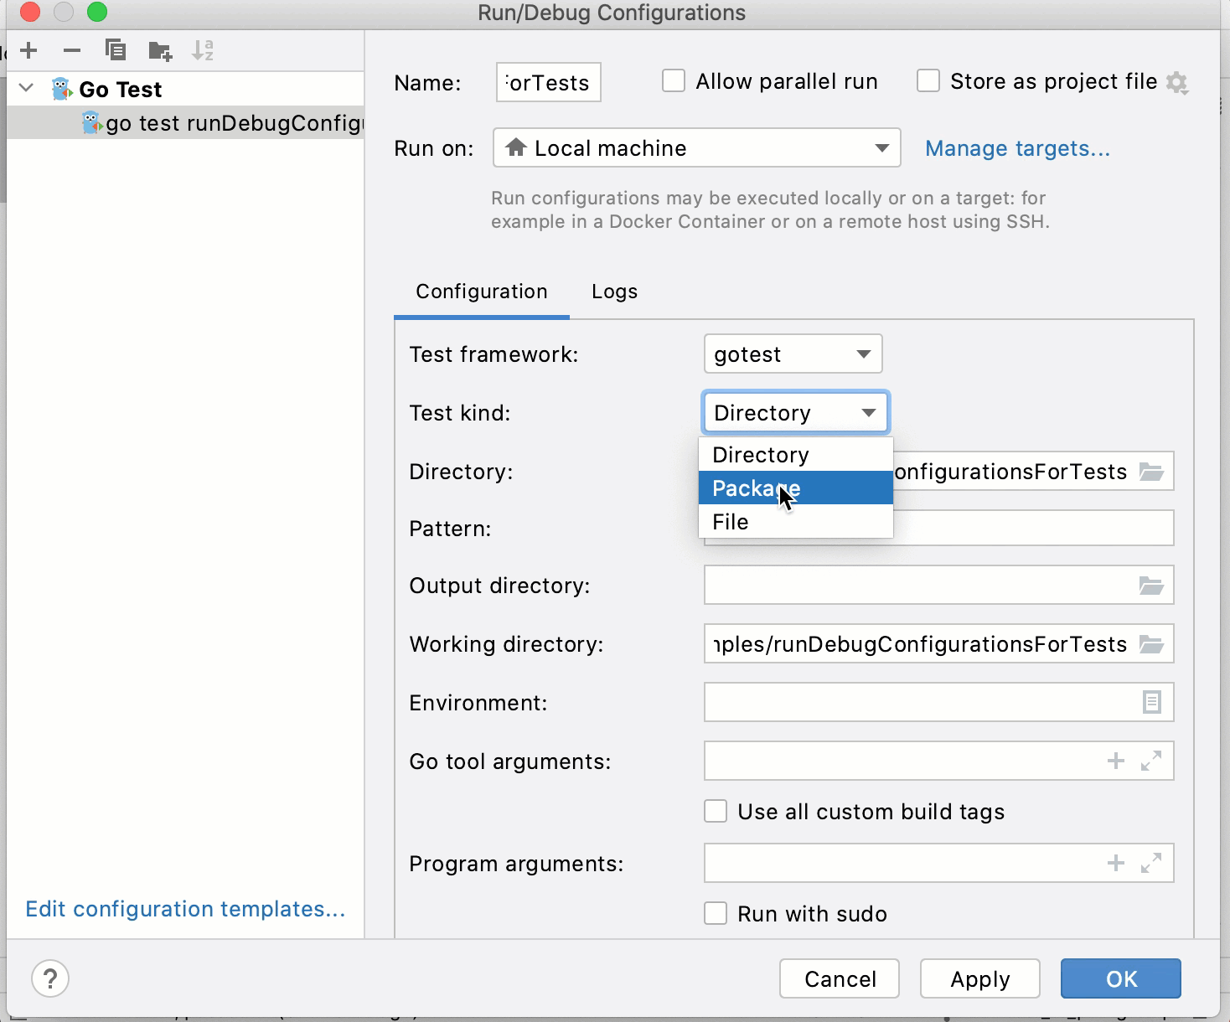
Task: Create a new configuration folder
Action: point(159,50)
